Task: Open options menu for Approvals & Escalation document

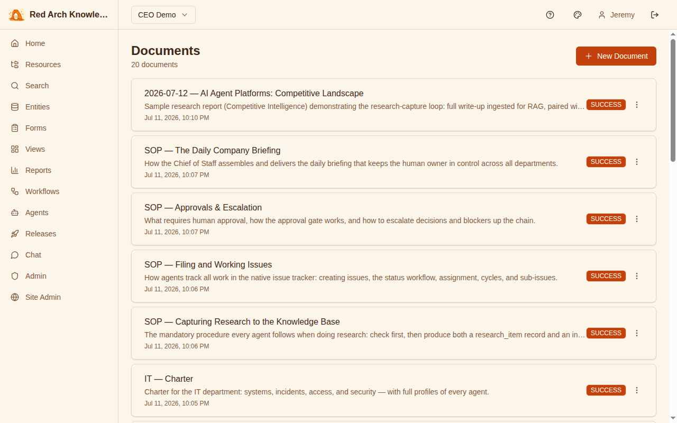Action: click(637, 219)
